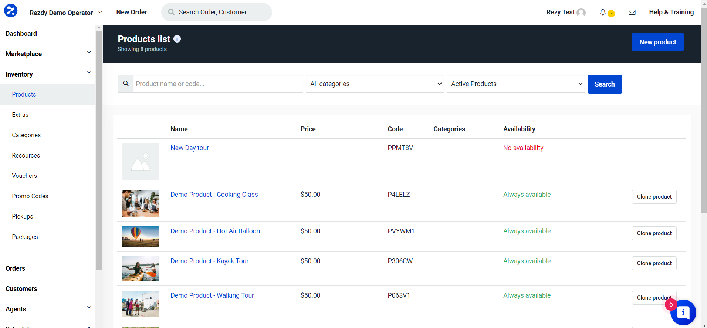Open the All categories dropdown
Screen dimensions: 707x328
375,84
